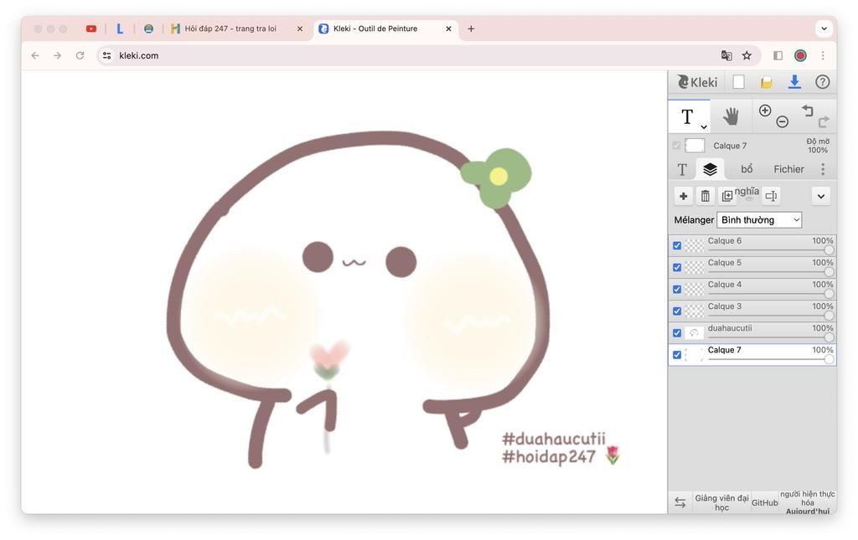Screen dimensions: 858x540
Task: Uncheck the duahaucutii layer visibility
Action: 677,333
